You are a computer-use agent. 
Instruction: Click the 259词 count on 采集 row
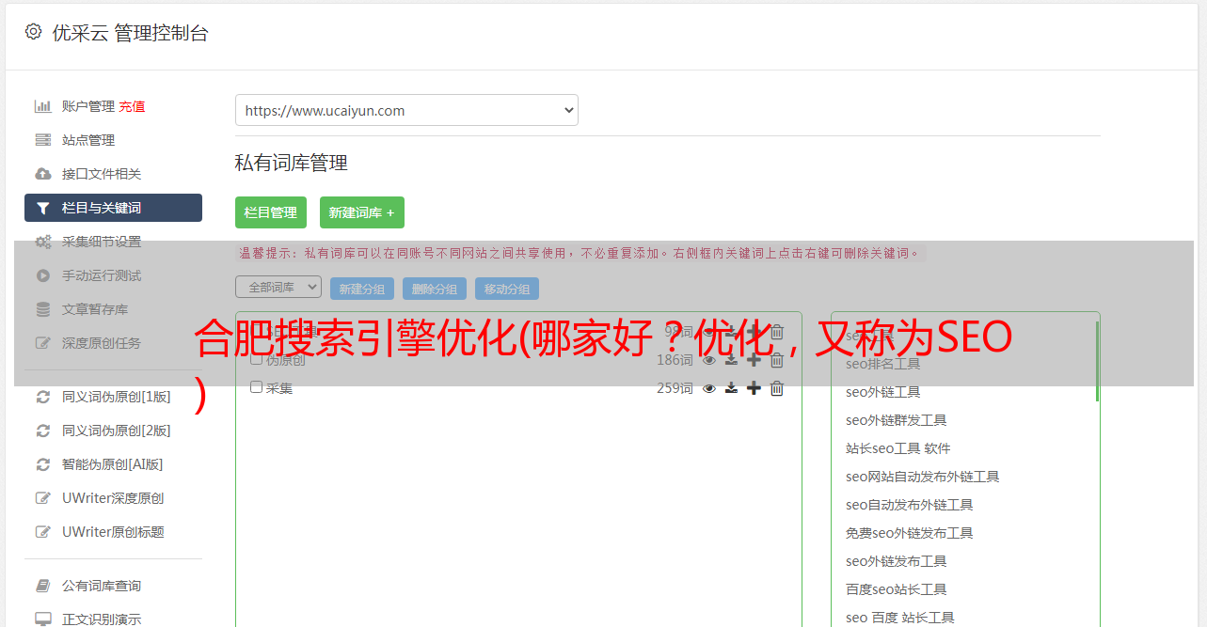(x=675, y=388)
